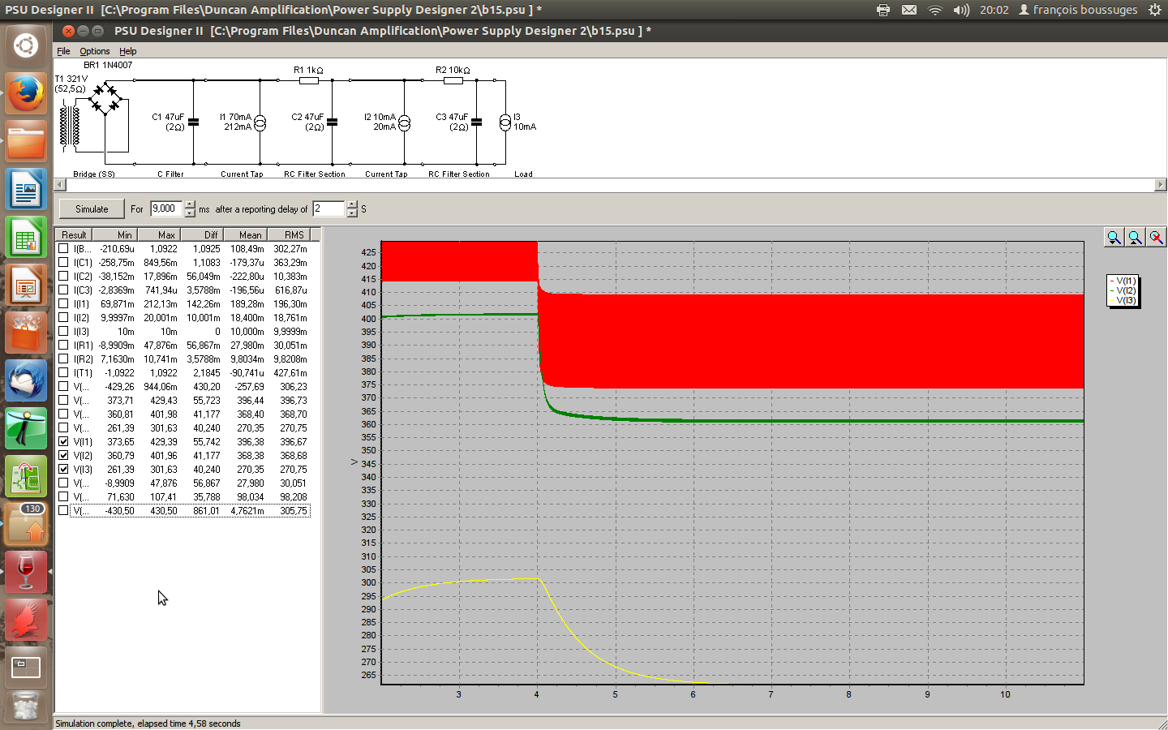Click the T1 transformer symbol
The height and width of the screenshot is (730, 1168).
coord(70,126)
